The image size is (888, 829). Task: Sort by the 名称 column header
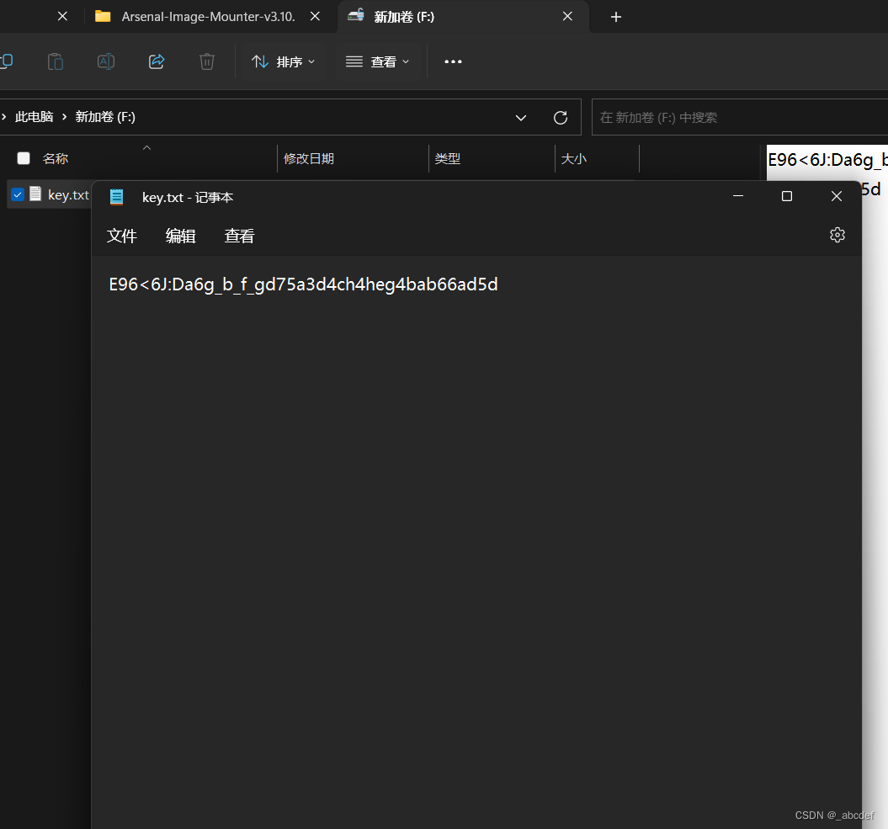56,158
